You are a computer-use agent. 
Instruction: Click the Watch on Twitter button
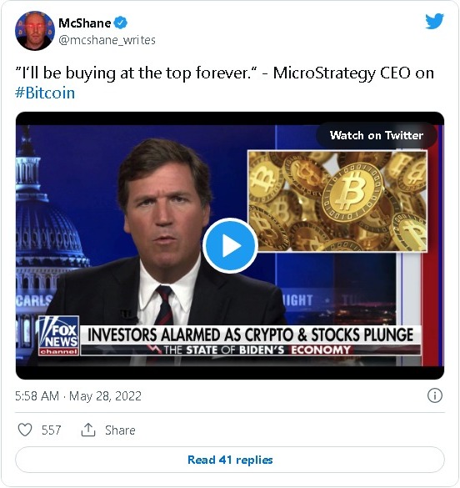[377, 135]
